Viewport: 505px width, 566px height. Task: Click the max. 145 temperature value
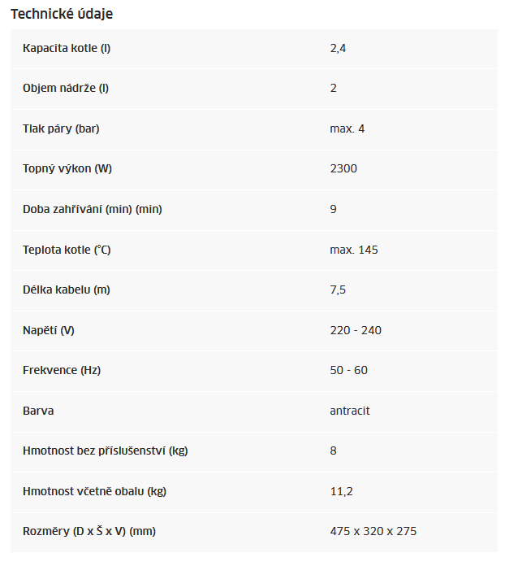point(354,250)
